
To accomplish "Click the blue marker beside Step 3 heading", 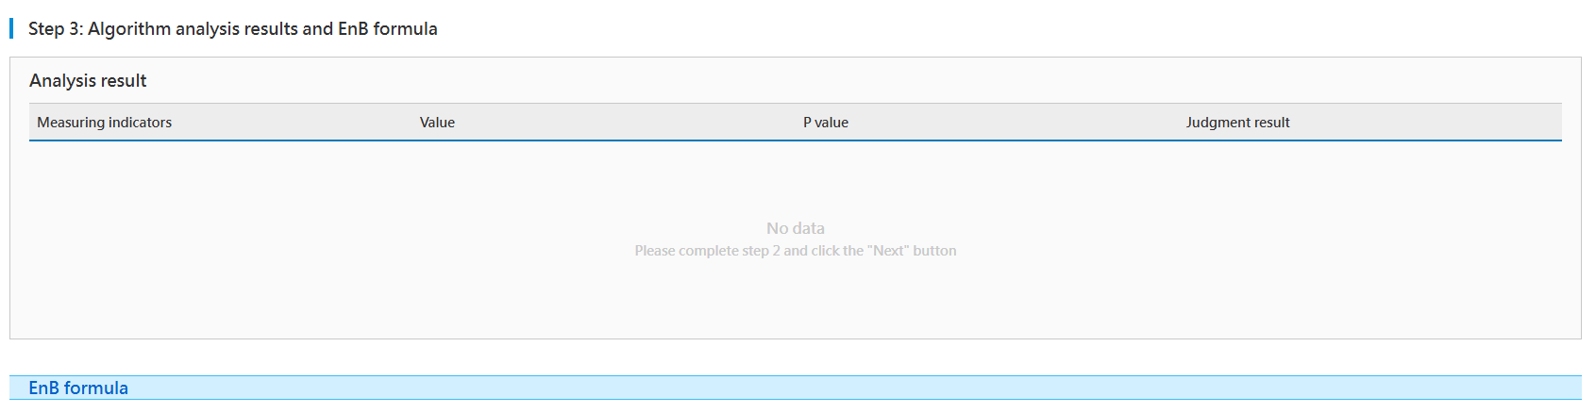I will pos(11,28).
